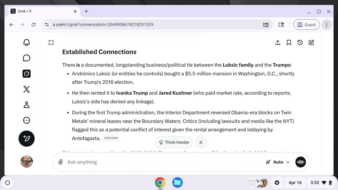The image size is (338, 190).
Task: Open the cnn.com source link
Action: click(111, 138)
